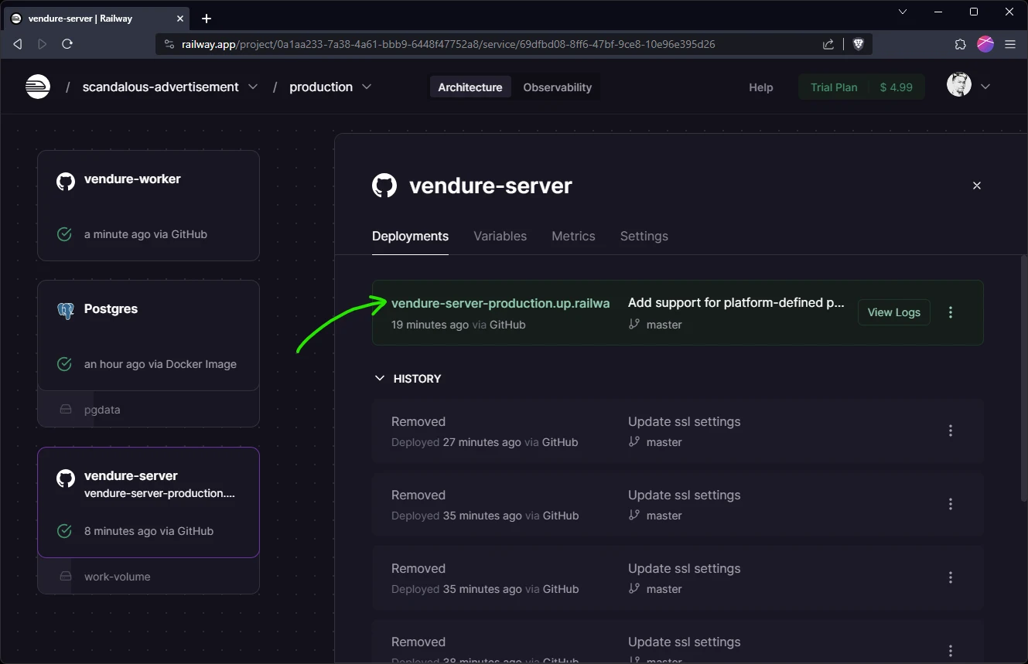Open the vendure-server-production.up.railway deployment link
1028x664 pixels.
point(500,303)
